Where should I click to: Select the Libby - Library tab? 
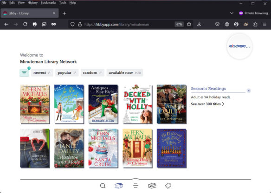30,13
